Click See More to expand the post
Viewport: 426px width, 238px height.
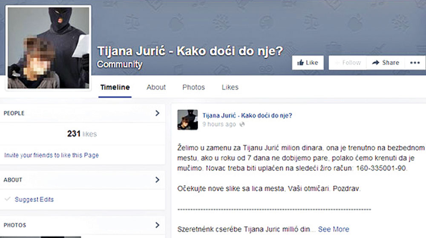(x=334, y=229)
